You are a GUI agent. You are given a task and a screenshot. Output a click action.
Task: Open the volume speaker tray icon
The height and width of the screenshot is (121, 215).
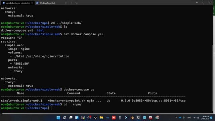click(x=198, y=118)
